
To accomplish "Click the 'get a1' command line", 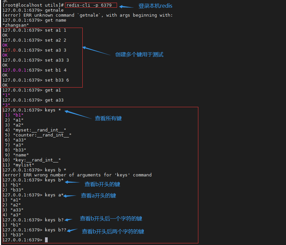I will pos(32,90).
